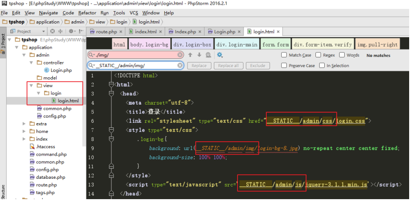Open search history magnifier in the ./img/ field
411x201 pixels.
coord(92,55)
